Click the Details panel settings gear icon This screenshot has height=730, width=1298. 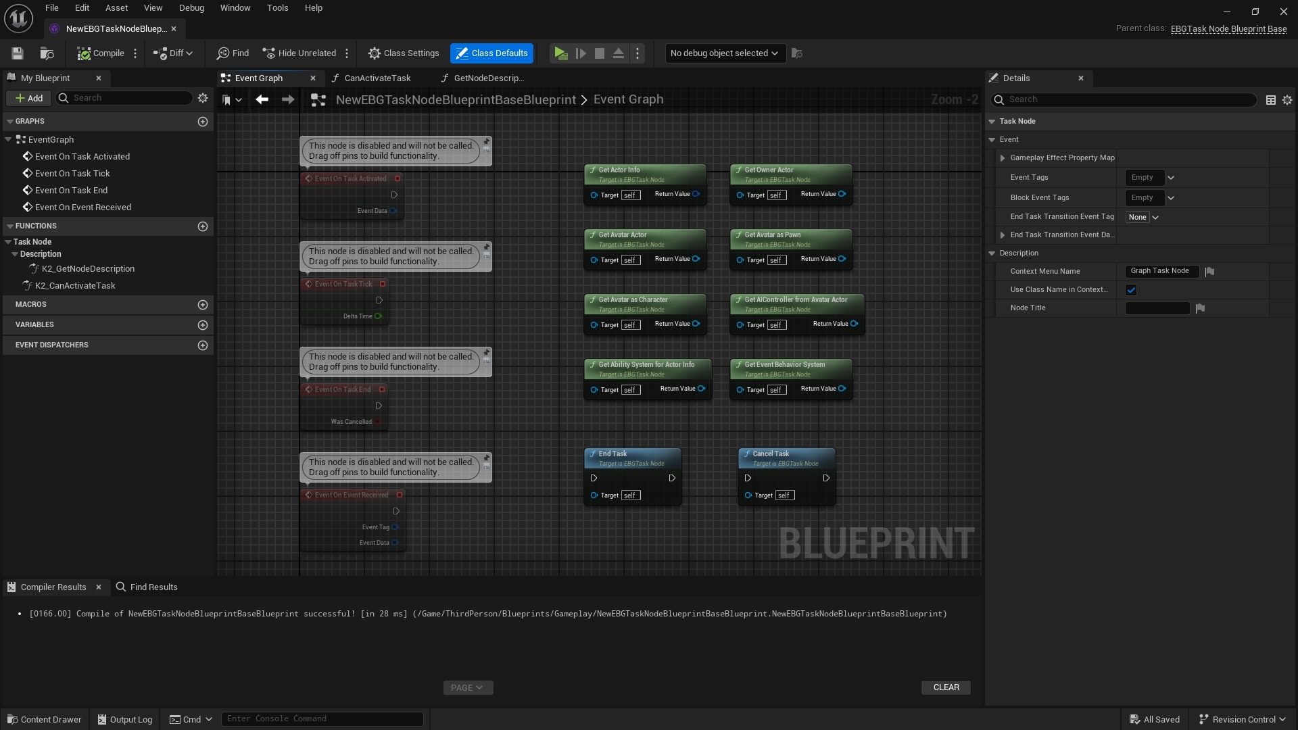pos(1287,99)
